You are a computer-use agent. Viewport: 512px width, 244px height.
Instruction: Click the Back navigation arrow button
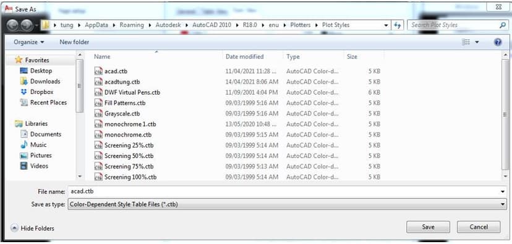coord(13,25)
